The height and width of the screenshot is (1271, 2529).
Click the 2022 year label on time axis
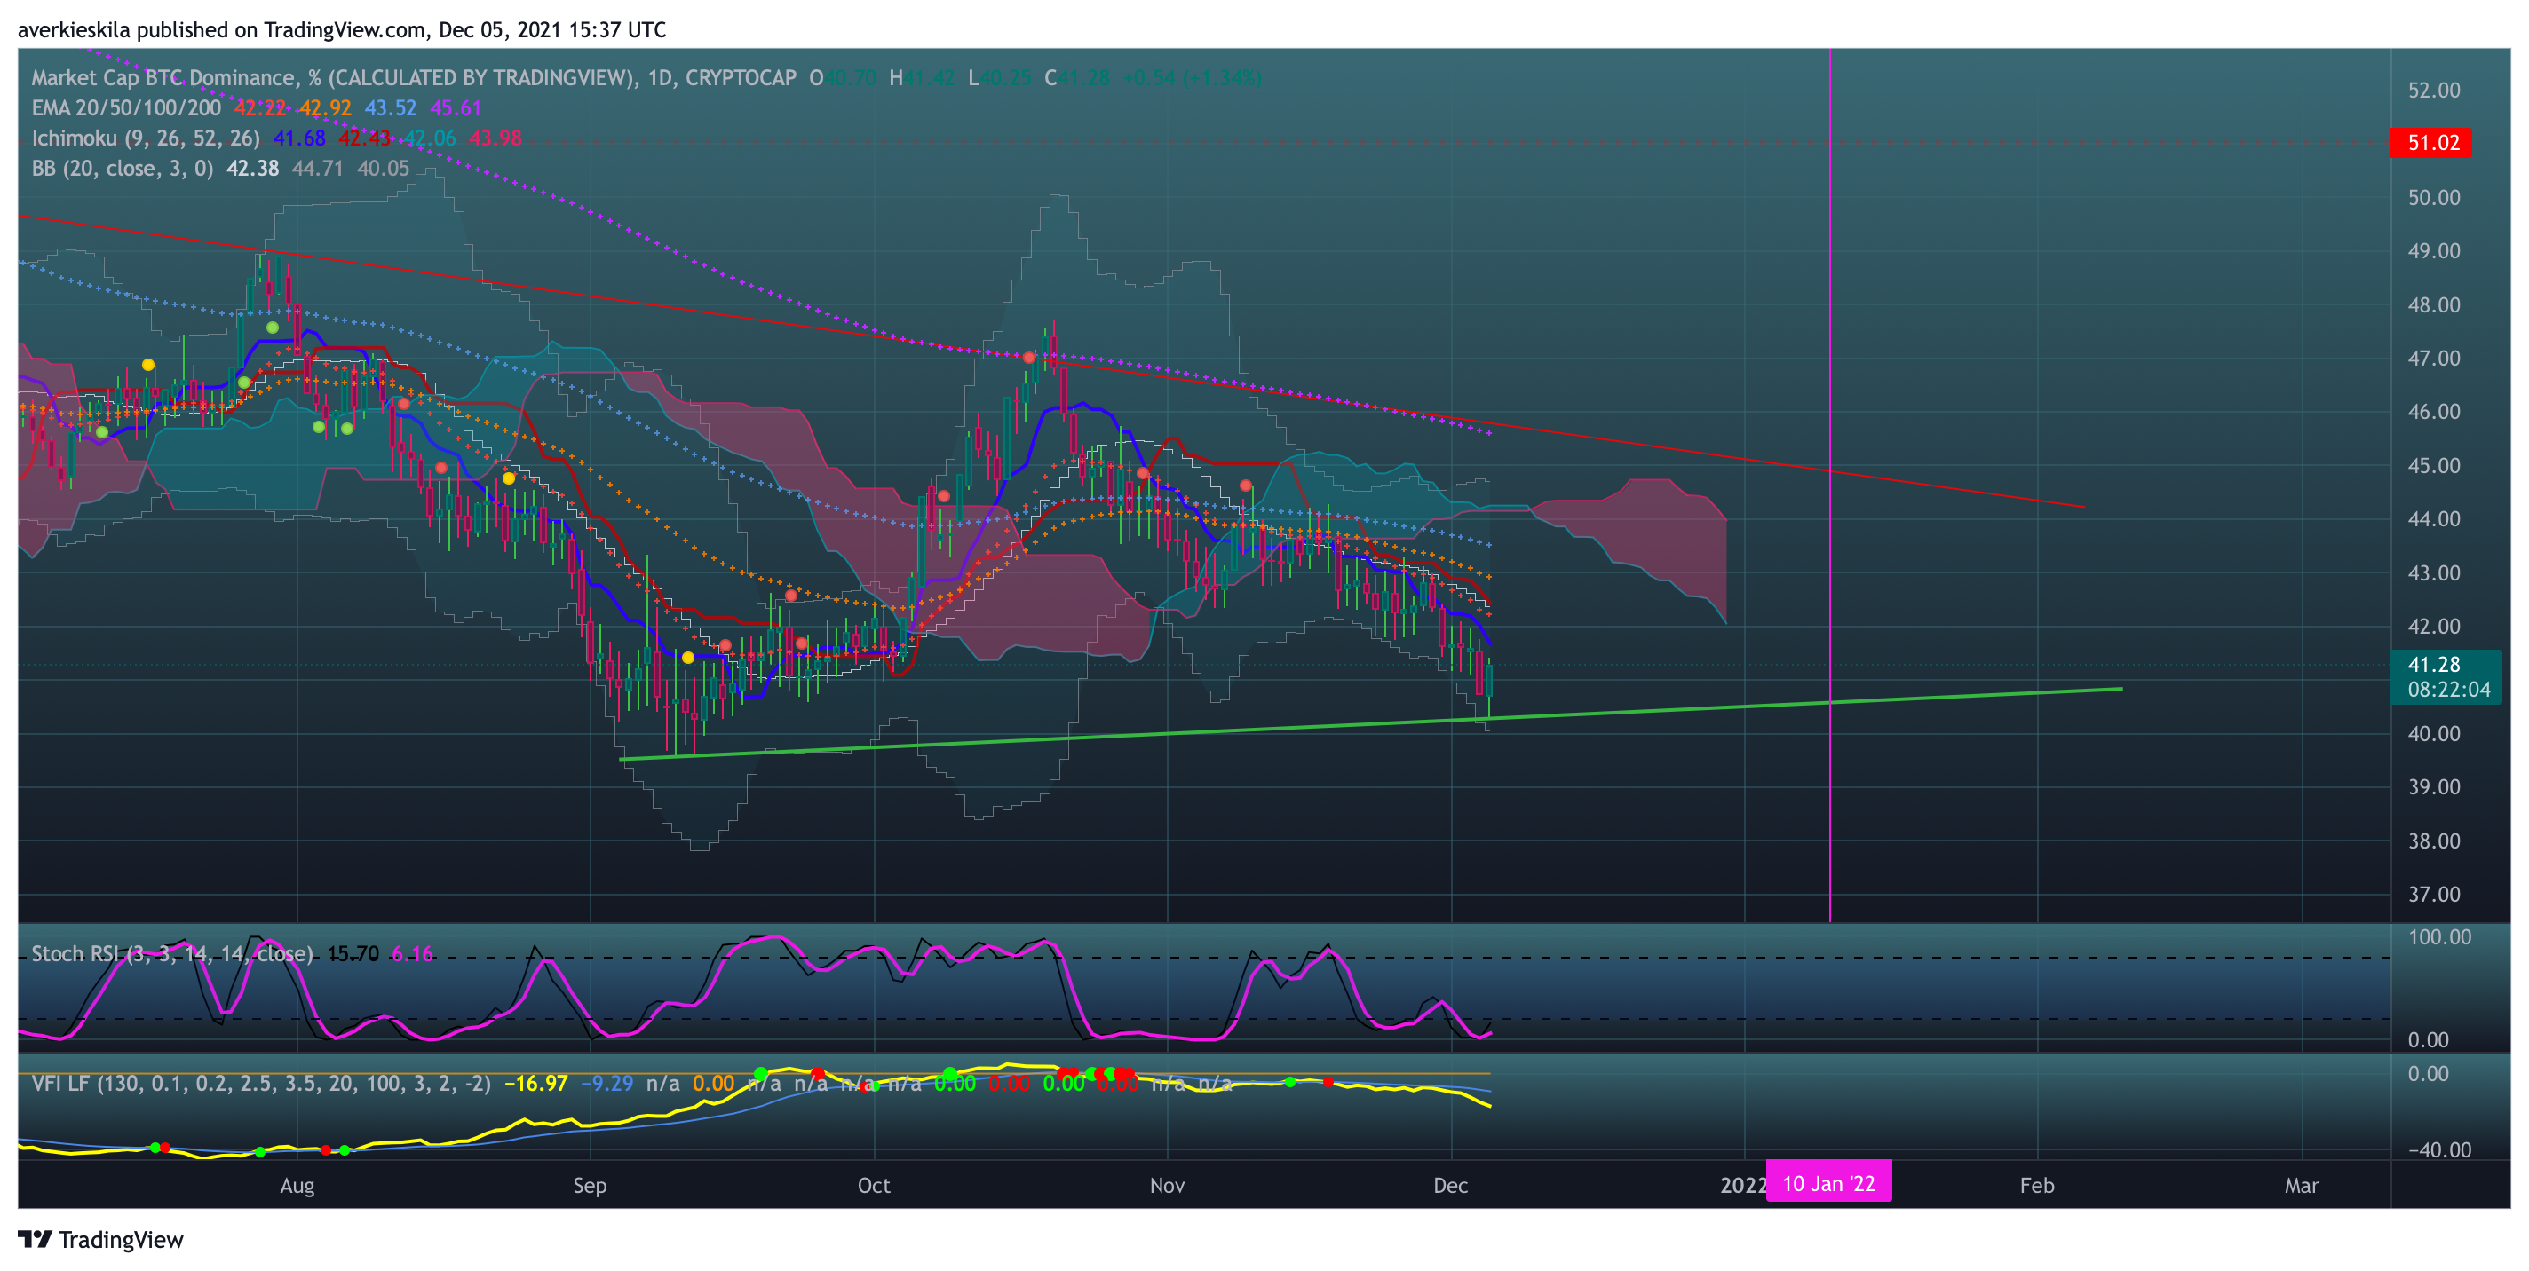1742,1186
